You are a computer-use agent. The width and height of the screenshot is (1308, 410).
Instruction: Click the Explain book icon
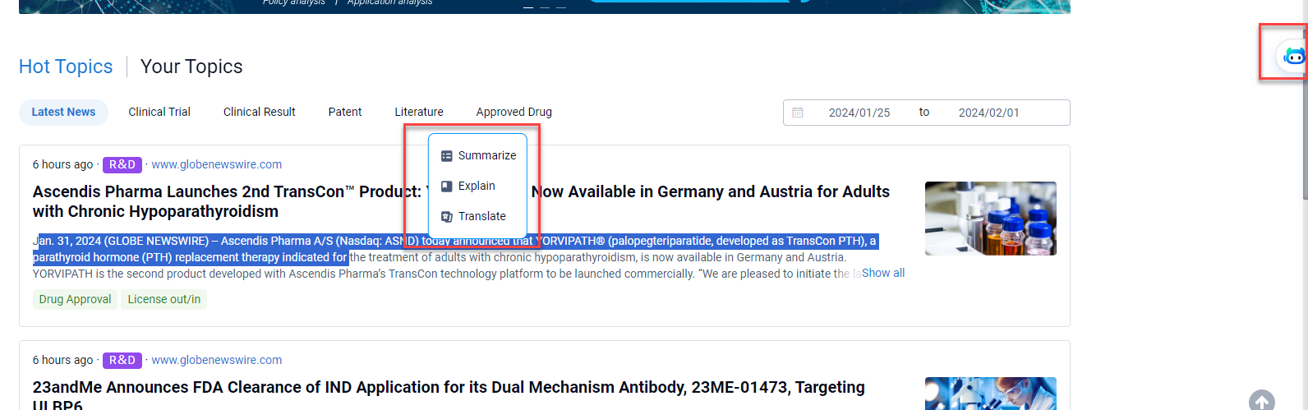point(446,187)
